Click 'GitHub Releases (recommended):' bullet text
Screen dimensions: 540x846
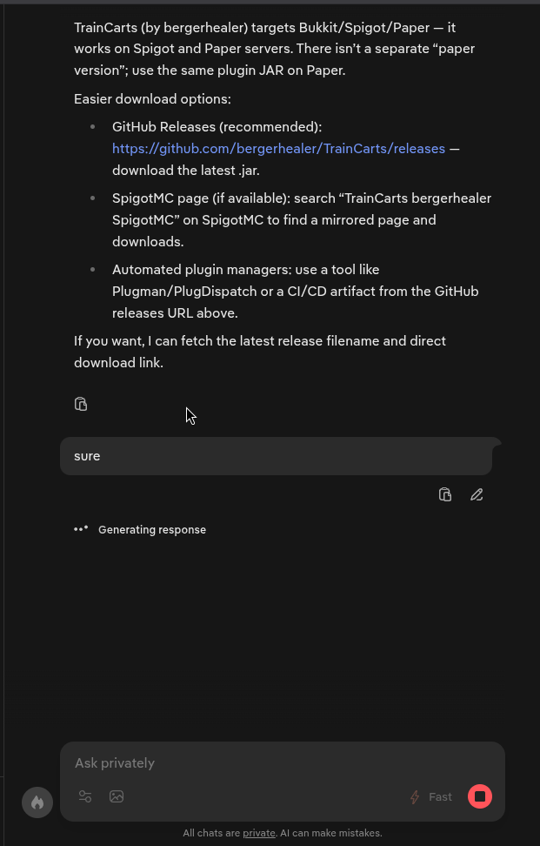[217, 127]
